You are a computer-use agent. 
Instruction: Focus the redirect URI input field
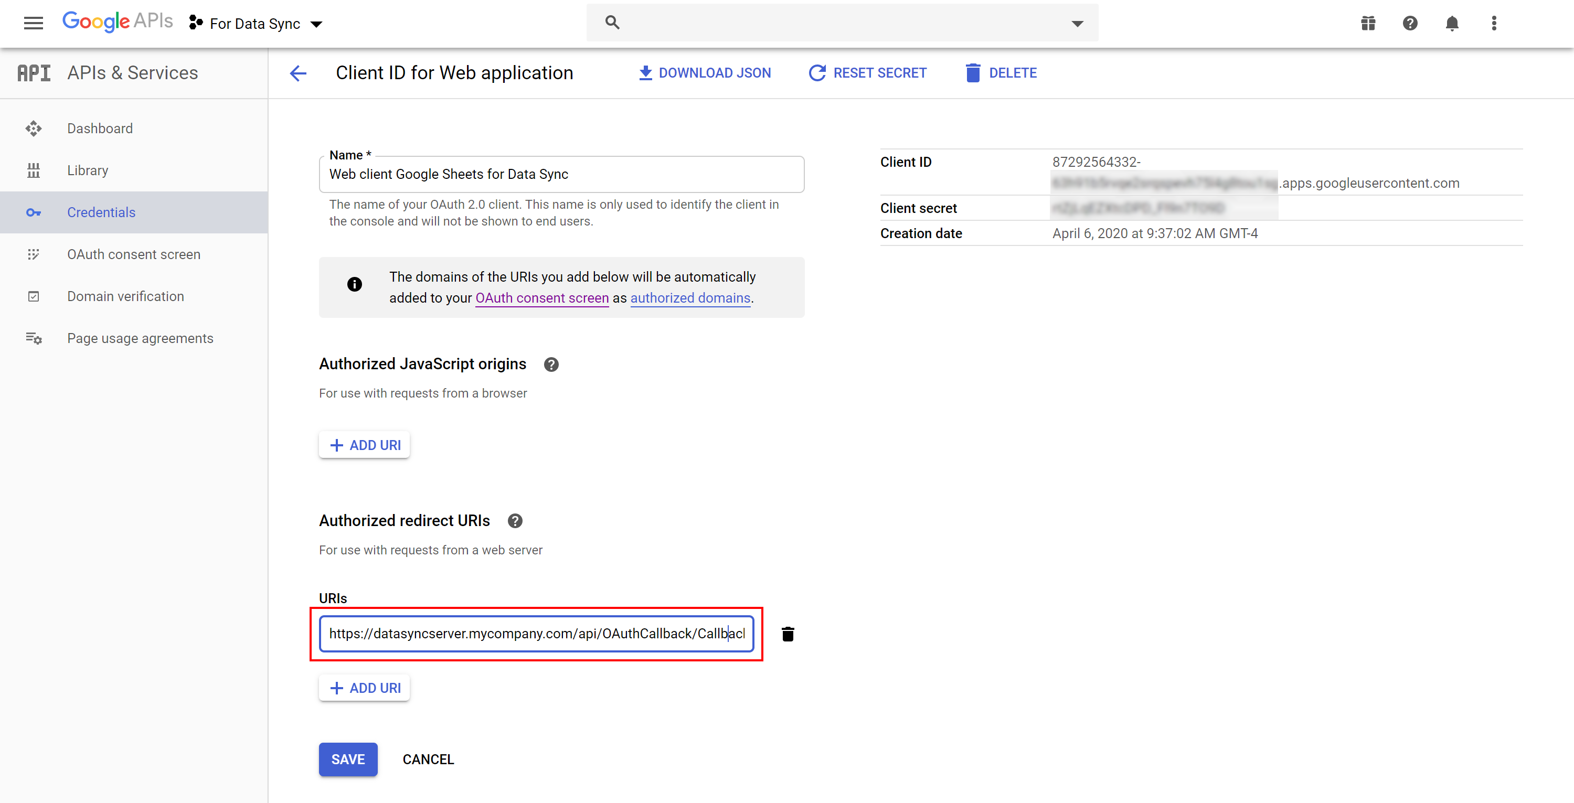537,634
